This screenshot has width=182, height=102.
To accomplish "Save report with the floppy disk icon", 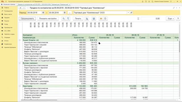I will click(x=94, y=18).
